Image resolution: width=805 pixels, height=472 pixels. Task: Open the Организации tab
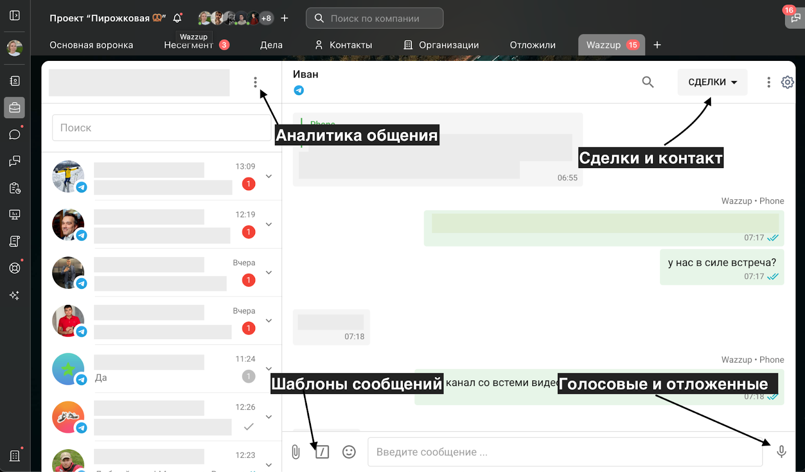[x=441, y=45]
